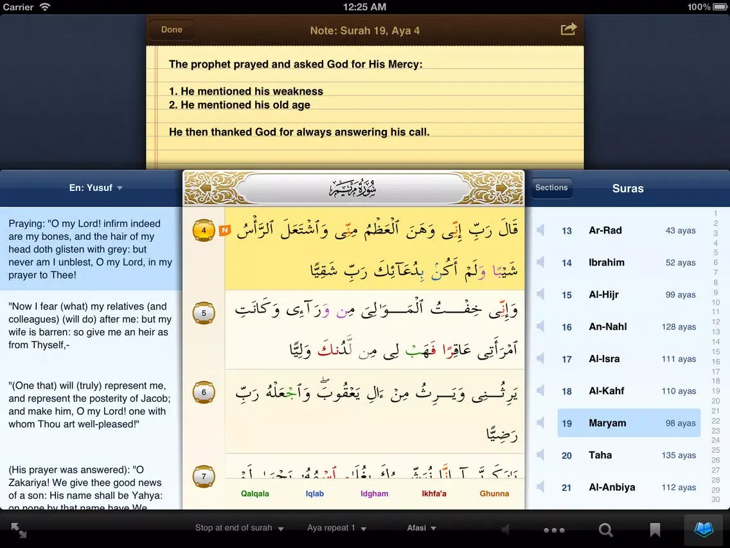
Task: Open the three-dots more options menu
Action: [554, 530]
